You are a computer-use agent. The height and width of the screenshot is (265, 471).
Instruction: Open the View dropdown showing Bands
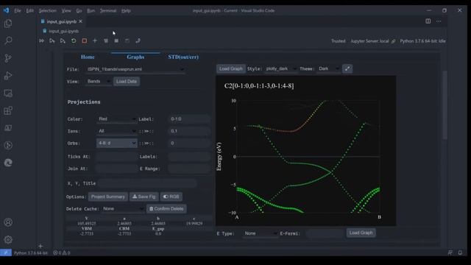tap(98, 82)
